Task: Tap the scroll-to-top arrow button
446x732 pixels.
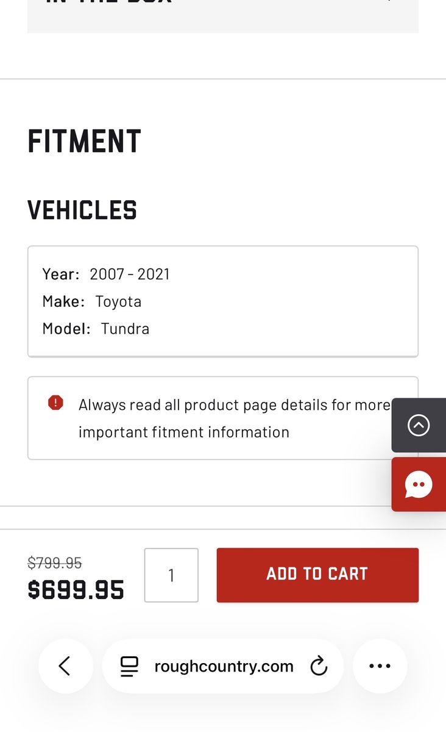Action: 419,425
